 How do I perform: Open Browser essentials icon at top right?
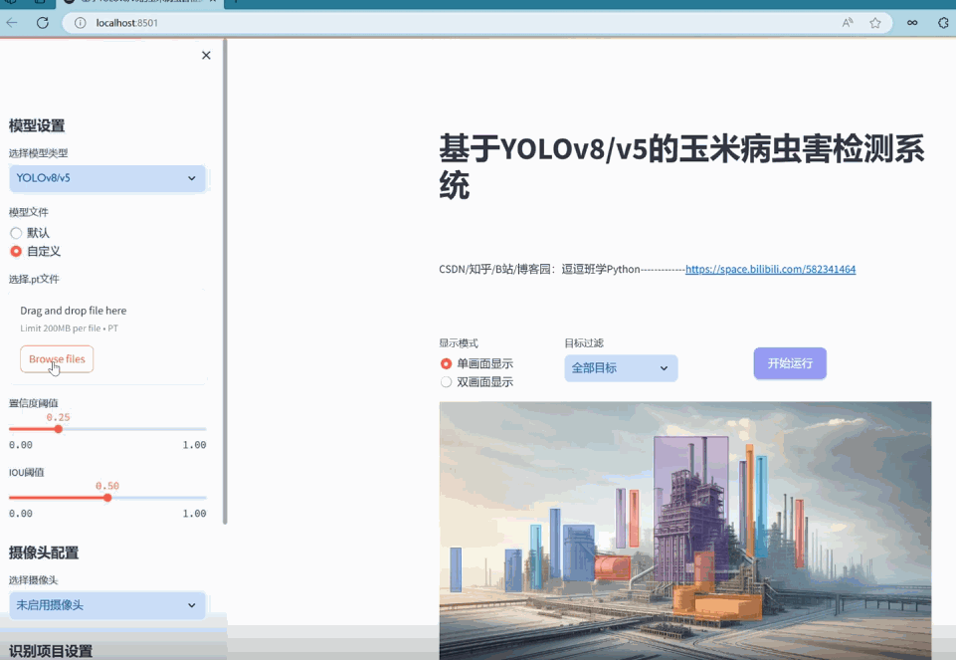pyautogui.click(x=941, y=22)
